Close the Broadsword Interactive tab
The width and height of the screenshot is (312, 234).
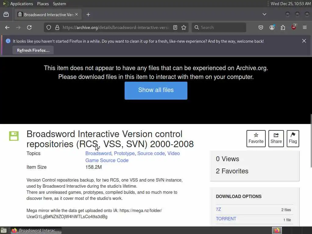(x=76, y=14)
